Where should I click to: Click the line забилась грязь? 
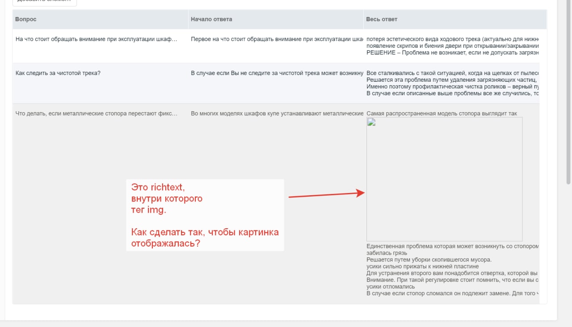click(387, 253)
